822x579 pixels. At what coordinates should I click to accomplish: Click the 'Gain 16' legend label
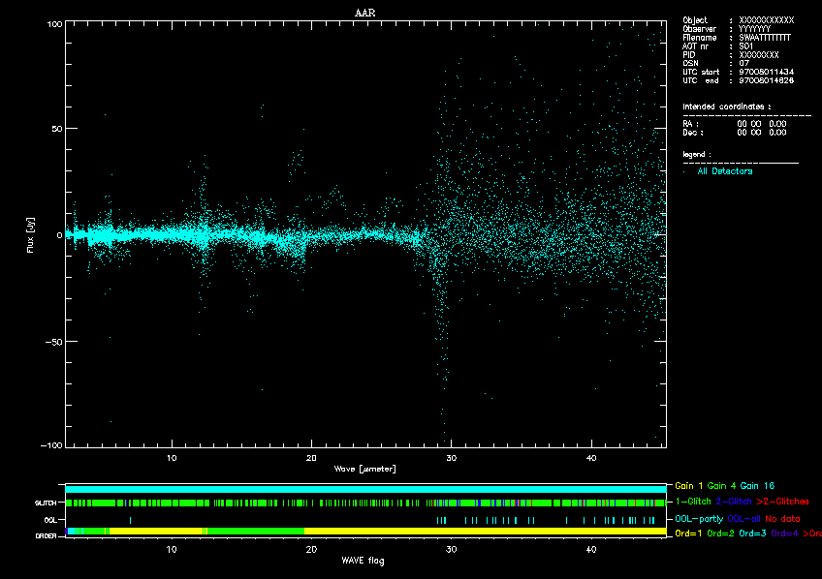tap(759, 484)
